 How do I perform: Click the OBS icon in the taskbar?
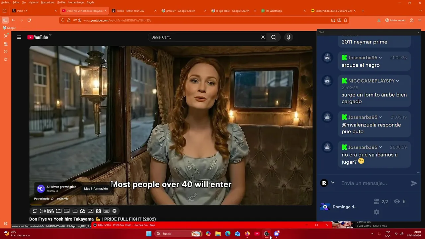coord(267,234)
